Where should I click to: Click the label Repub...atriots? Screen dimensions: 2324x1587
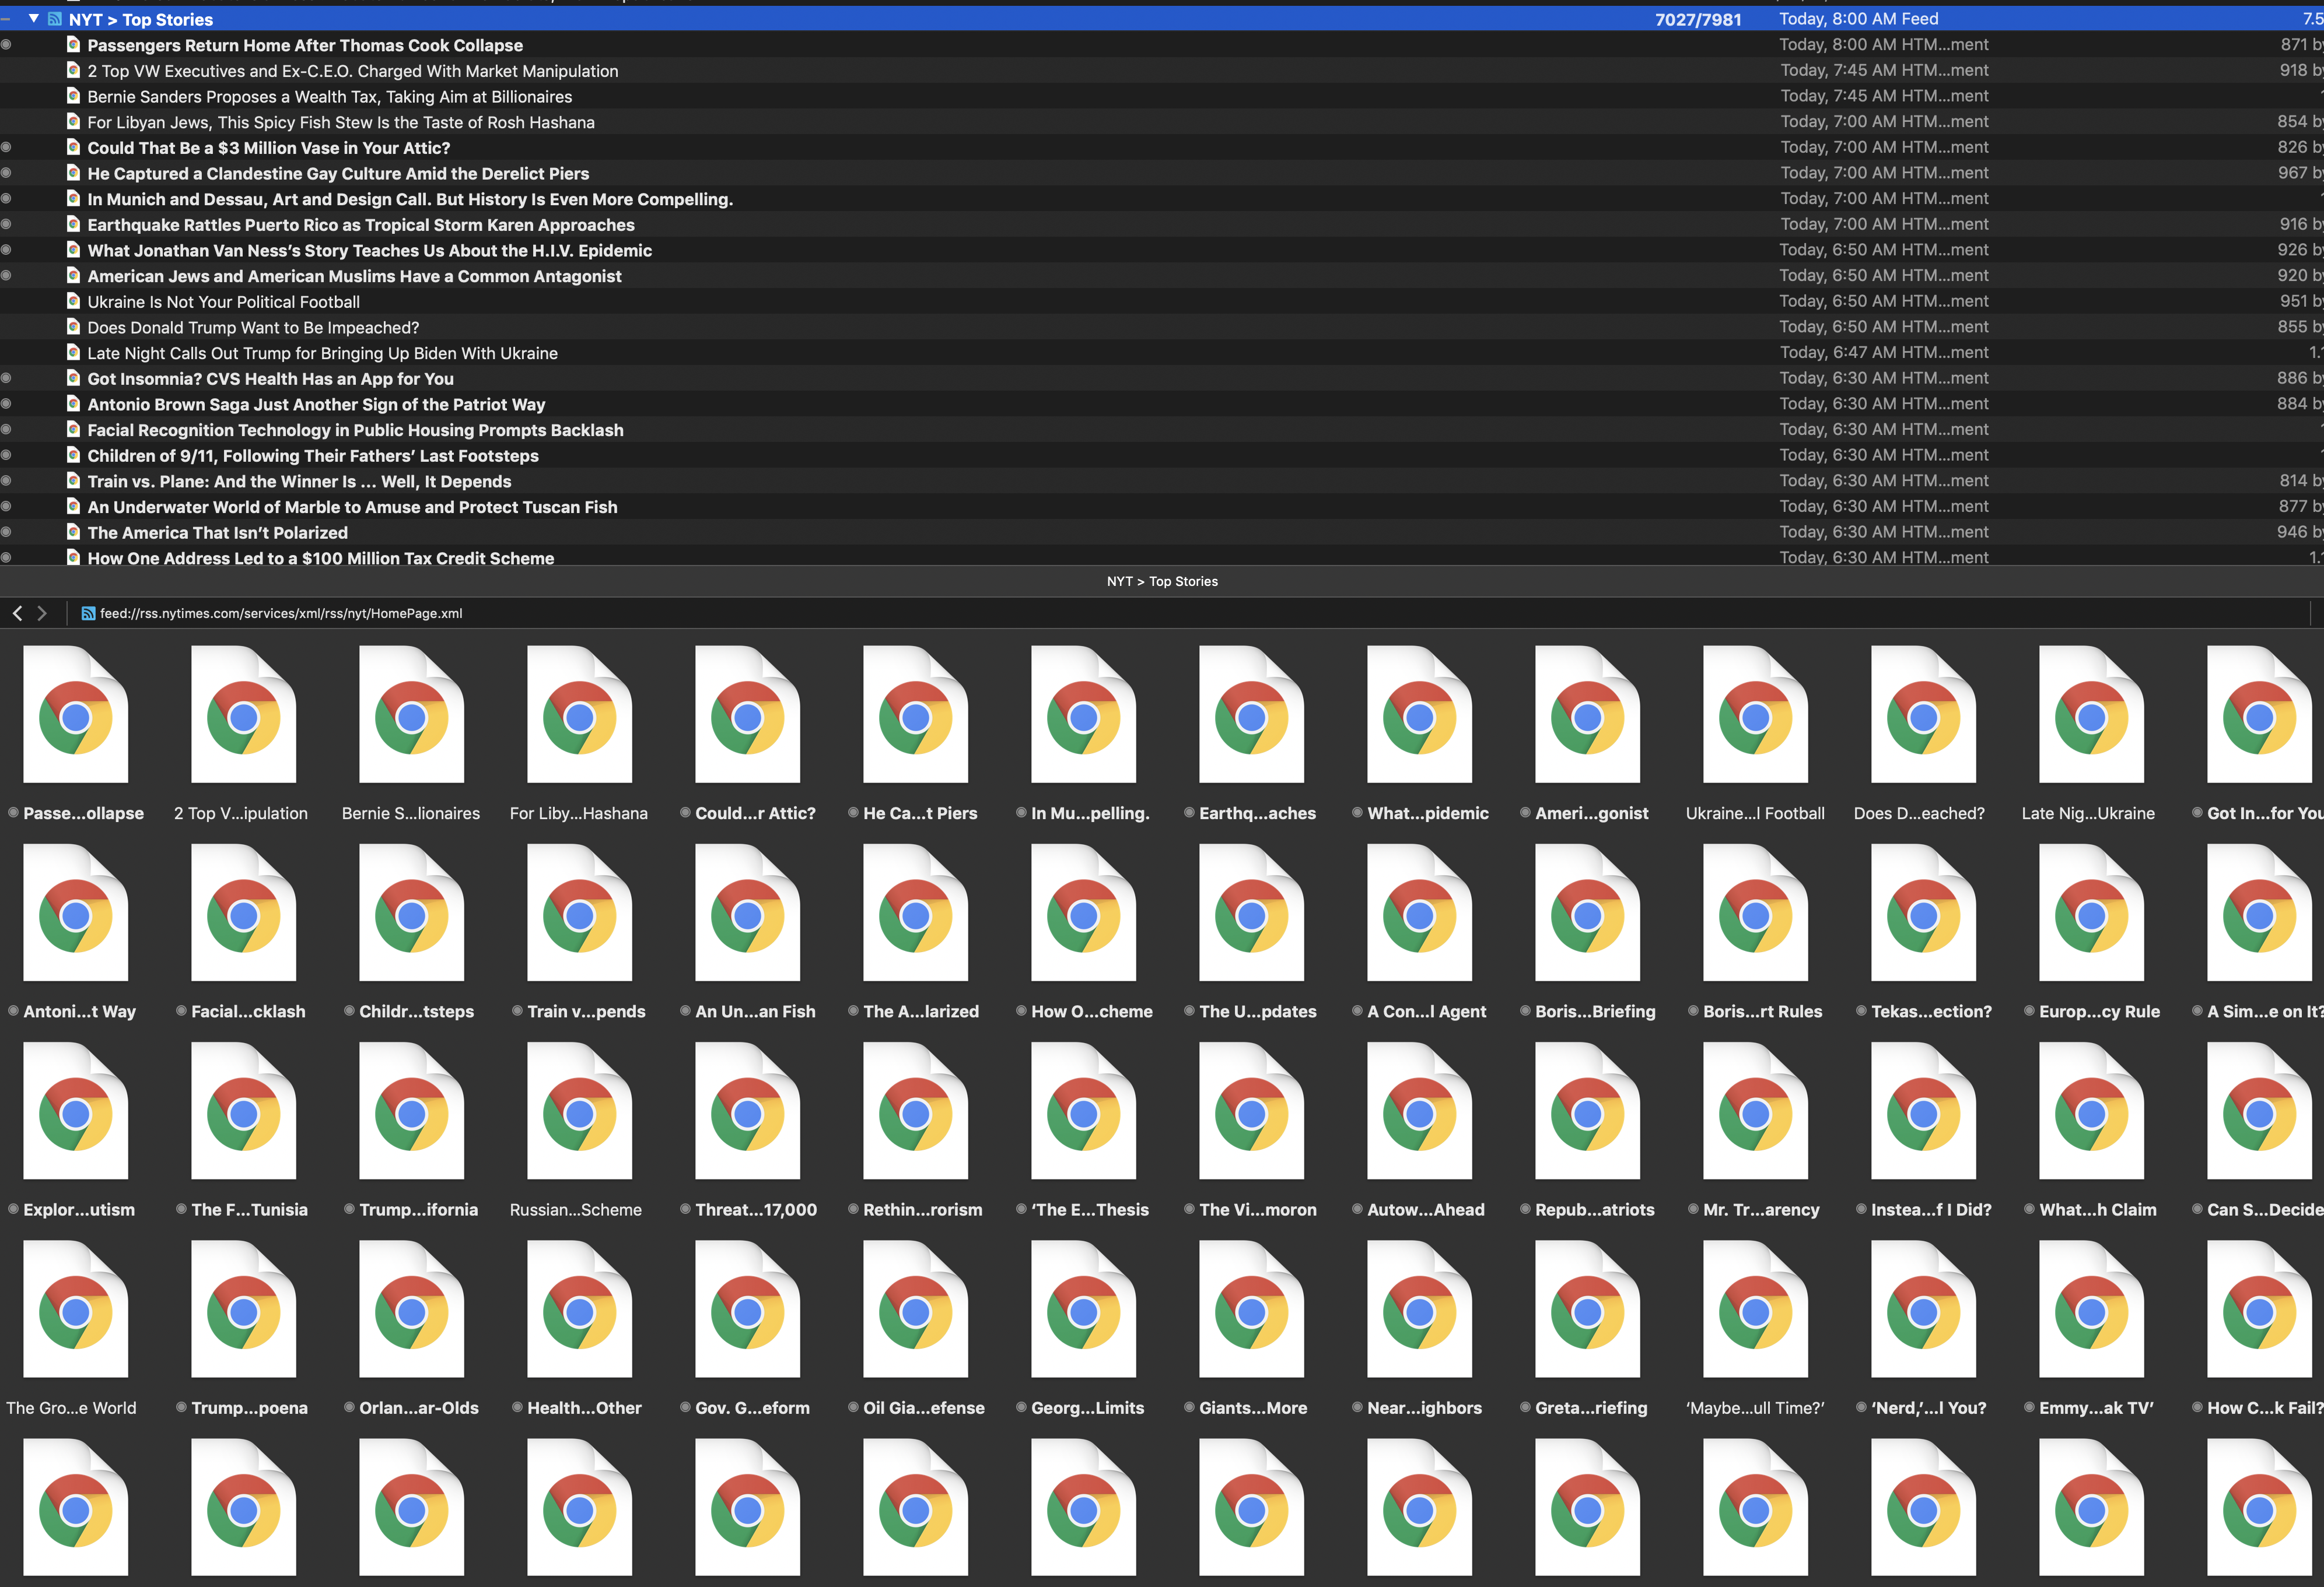(x=1595, y=1209)
